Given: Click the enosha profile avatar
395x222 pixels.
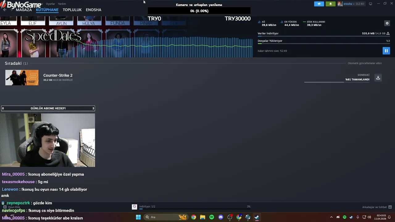Looking at the screenshot, I should pyautogui.click(x=340, y=4).
